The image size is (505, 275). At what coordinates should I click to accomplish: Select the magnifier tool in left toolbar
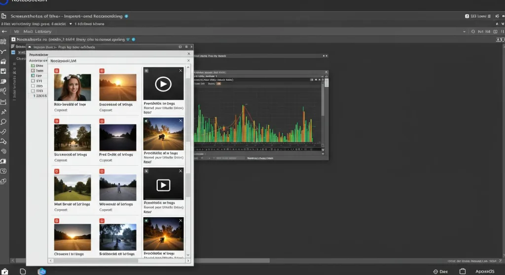point(3,122)
